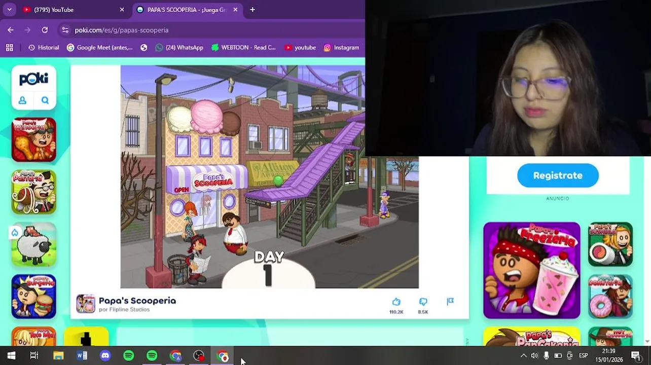Like the game with thumbs up
The height and width of the screenshot is (365, 651).
click(x=396, y=302)
